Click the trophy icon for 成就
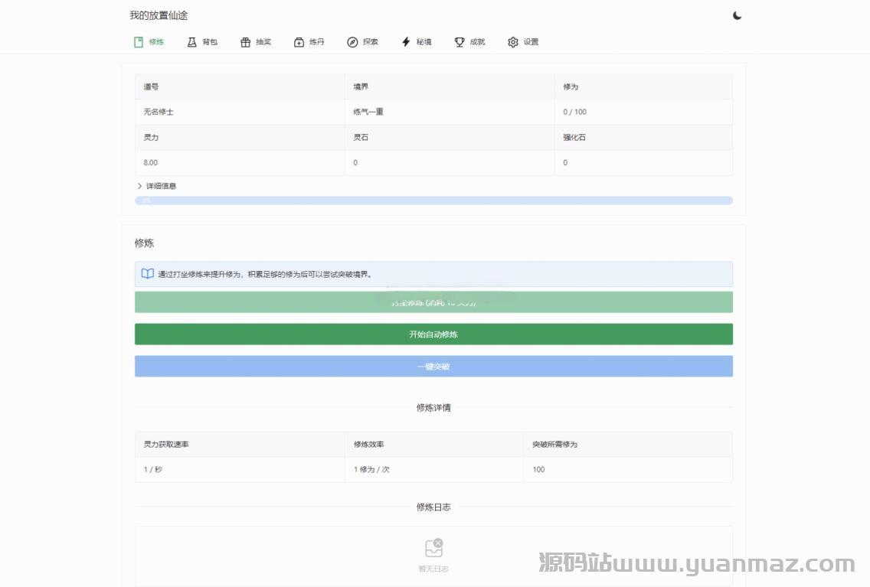The image size is (870, 587). [460, 42]
